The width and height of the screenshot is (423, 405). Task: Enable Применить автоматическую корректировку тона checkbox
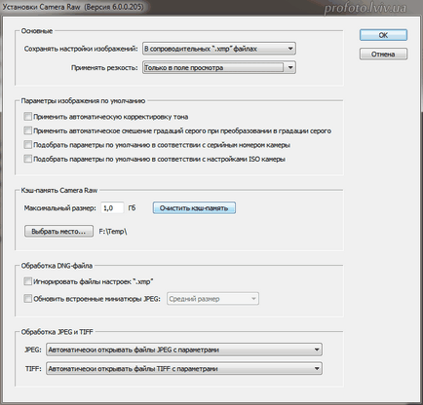[28, 117]
